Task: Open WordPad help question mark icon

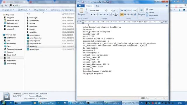Action: [x=167, y=6]
